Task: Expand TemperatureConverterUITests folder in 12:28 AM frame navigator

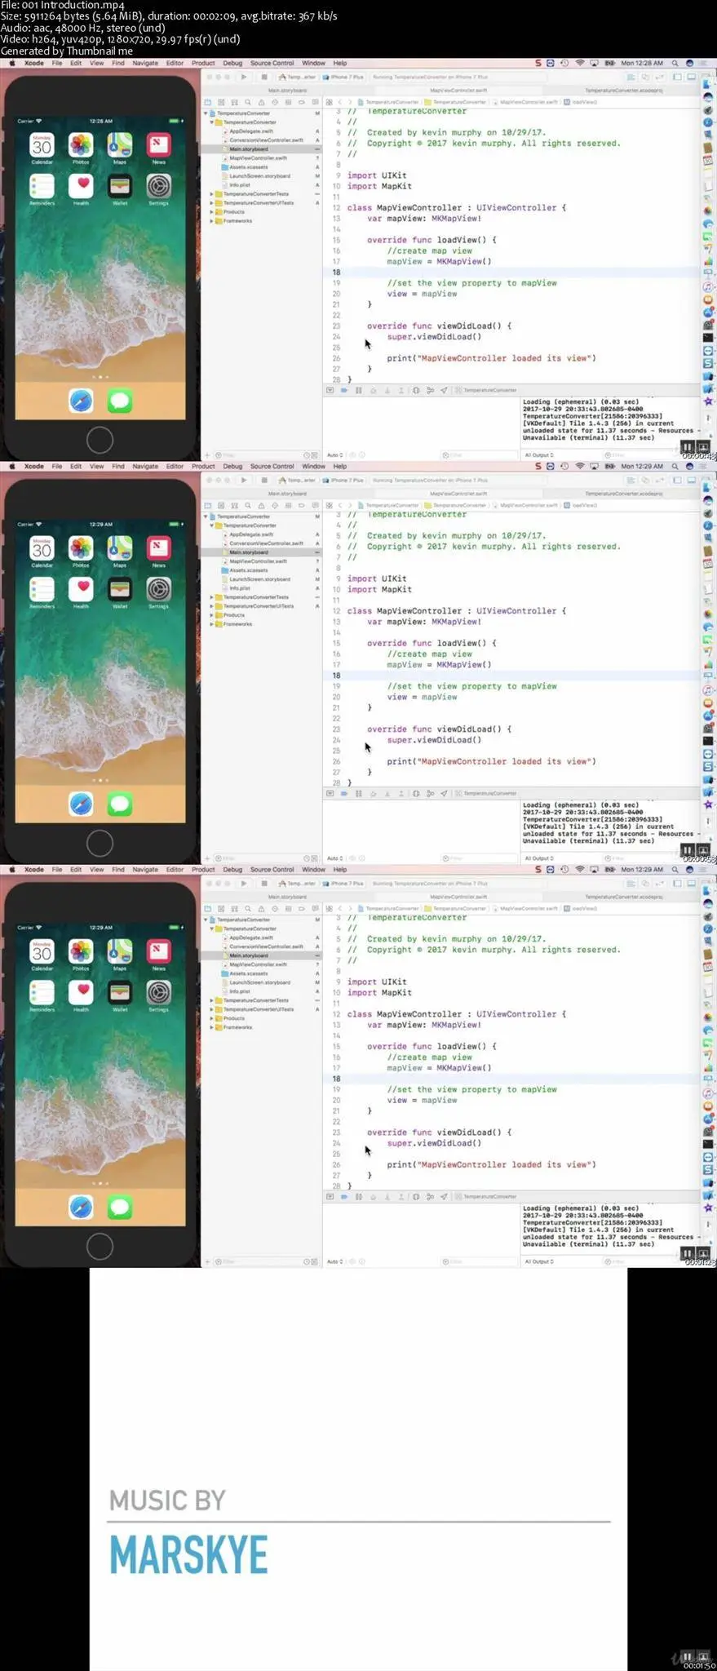Action: coord(212,203)
